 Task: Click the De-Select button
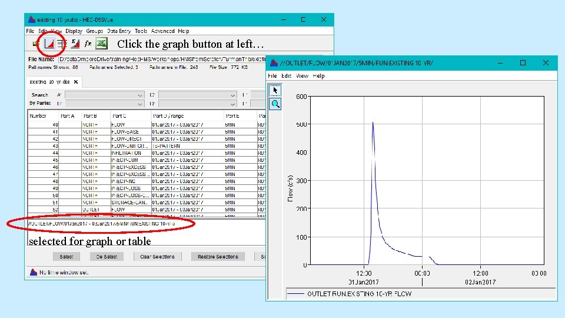(x=107, y=257)
